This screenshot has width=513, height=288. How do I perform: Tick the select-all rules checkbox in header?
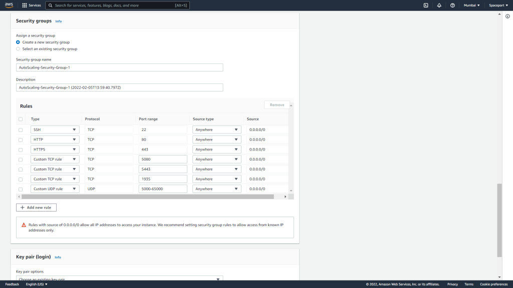coord(21,119)
